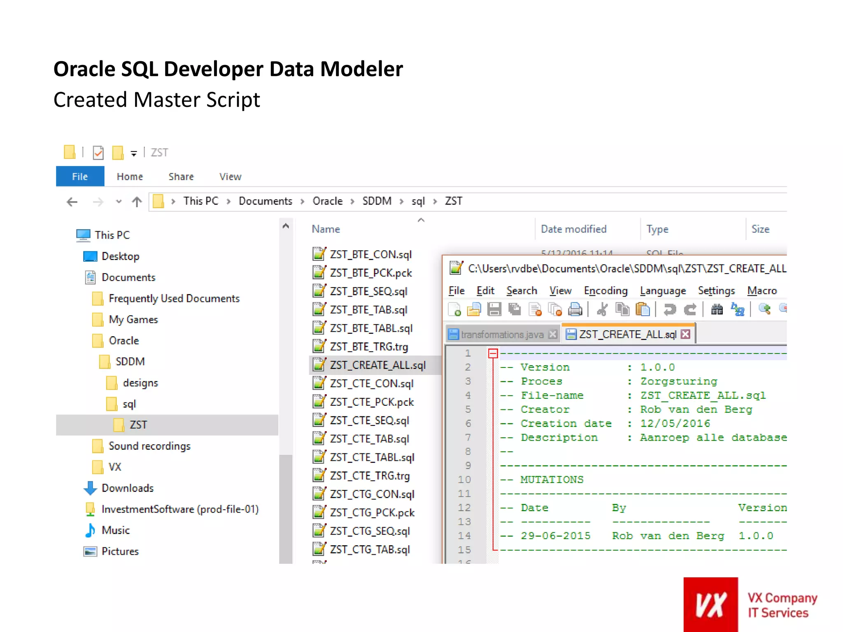Click the Copy icon in Notepad++ toolbar
This screenshot has width=843, height=632.
(x=622, y=309)
